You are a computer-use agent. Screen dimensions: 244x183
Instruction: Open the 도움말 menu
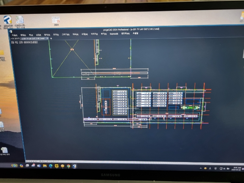pyautogui.click(x=135, y=33)
